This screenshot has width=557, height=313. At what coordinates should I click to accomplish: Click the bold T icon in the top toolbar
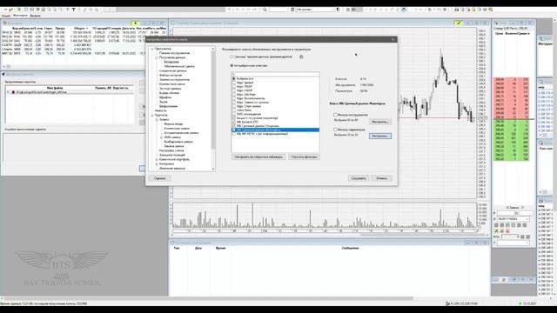[73, 10]
